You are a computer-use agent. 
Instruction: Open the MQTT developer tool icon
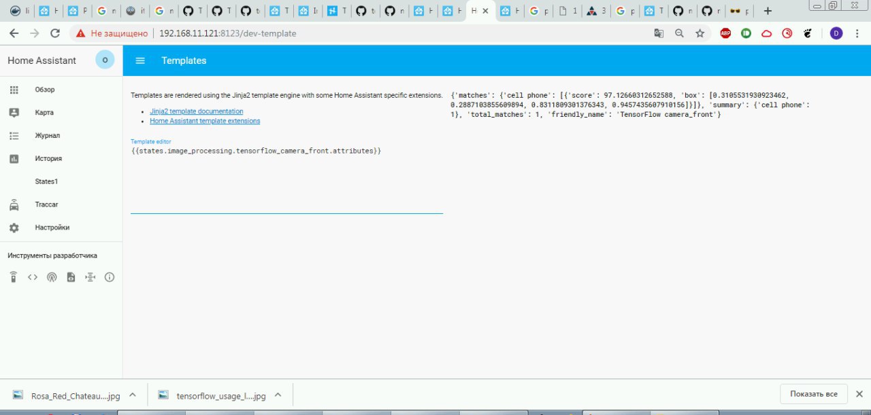point(90,277)
